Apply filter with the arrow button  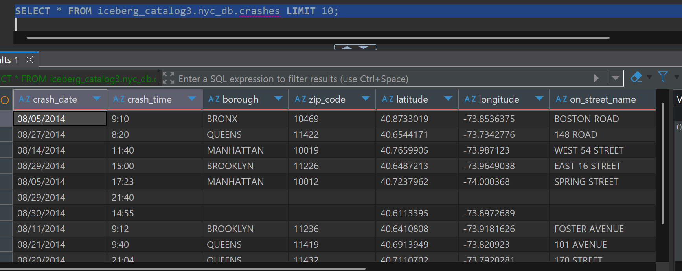point(596,78)
